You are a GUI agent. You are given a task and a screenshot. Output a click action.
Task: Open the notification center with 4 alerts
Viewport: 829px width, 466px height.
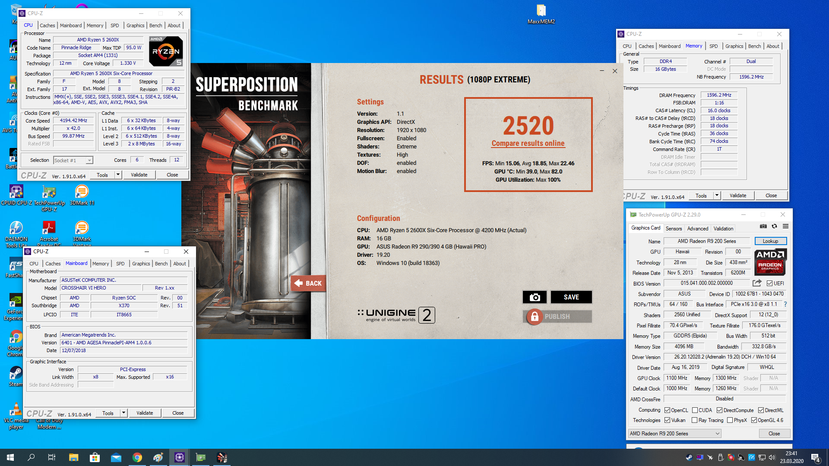pyautogui.click(x=816, y=458)
